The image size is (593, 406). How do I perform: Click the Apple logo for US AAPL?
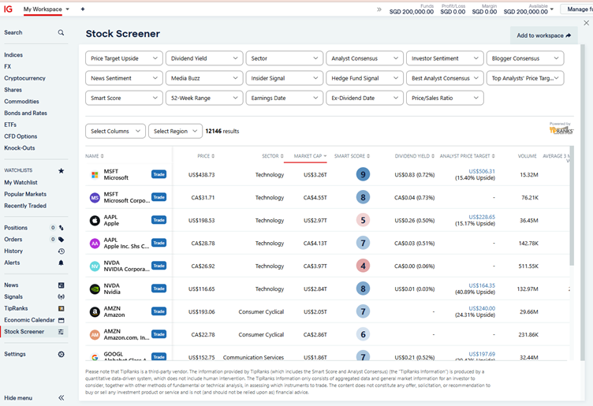click(95, 221)
